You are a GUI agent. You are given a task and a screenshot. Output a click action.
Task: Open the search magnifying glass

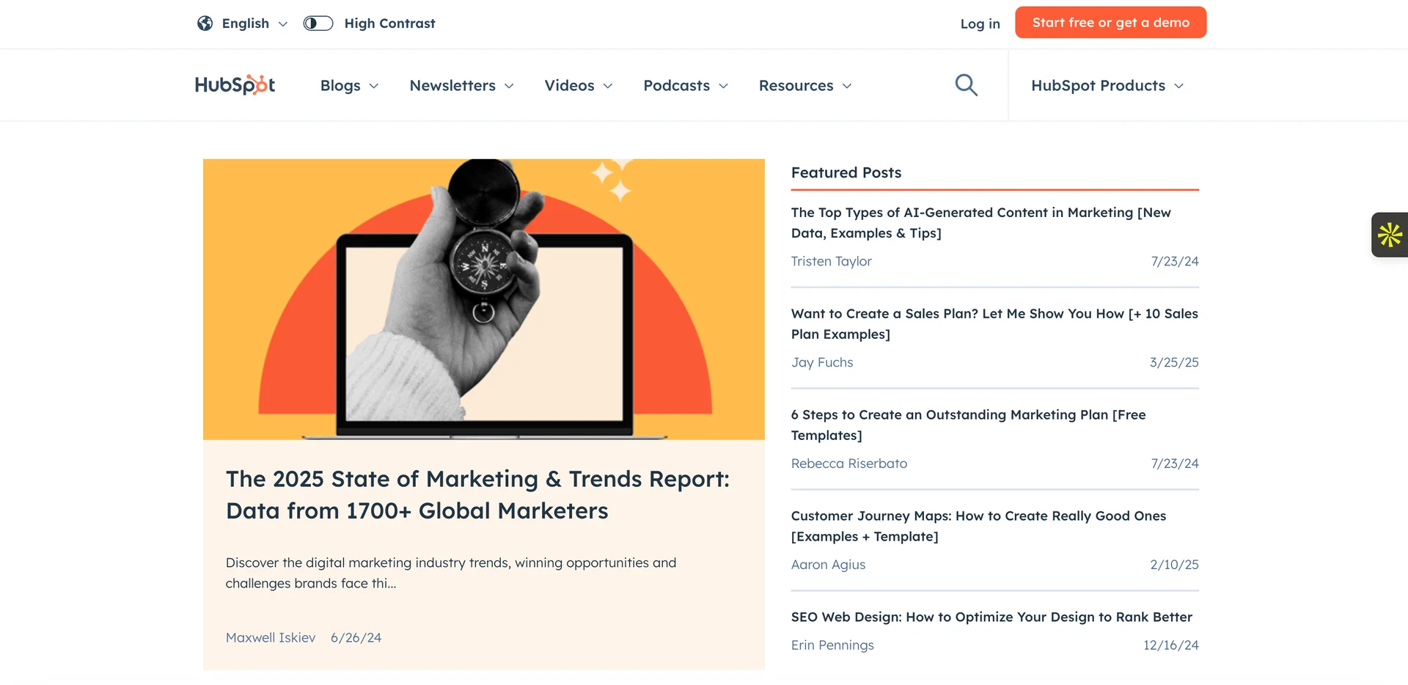pyautogui.click(x=966, y=84)
